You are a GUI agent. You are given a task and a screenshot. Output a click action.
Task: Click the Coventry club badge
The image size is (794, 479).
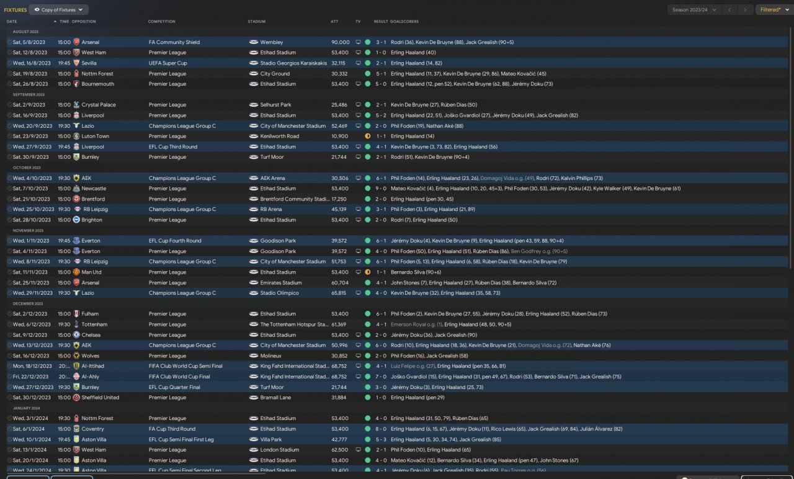[x=76, y=429]
